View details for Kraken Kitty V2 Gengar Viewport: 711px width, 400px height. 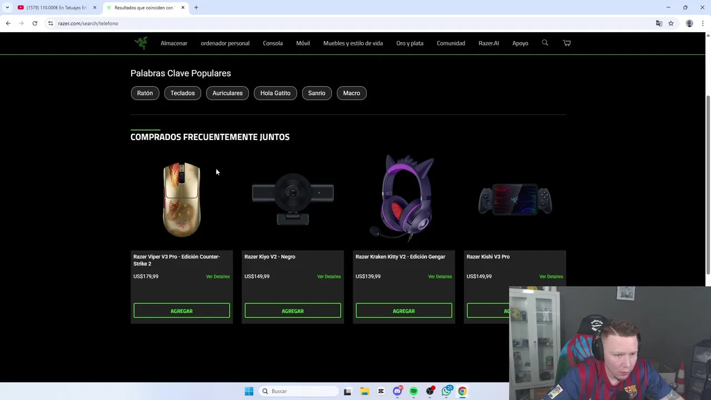pyautogui.click(x=440, y=277)
